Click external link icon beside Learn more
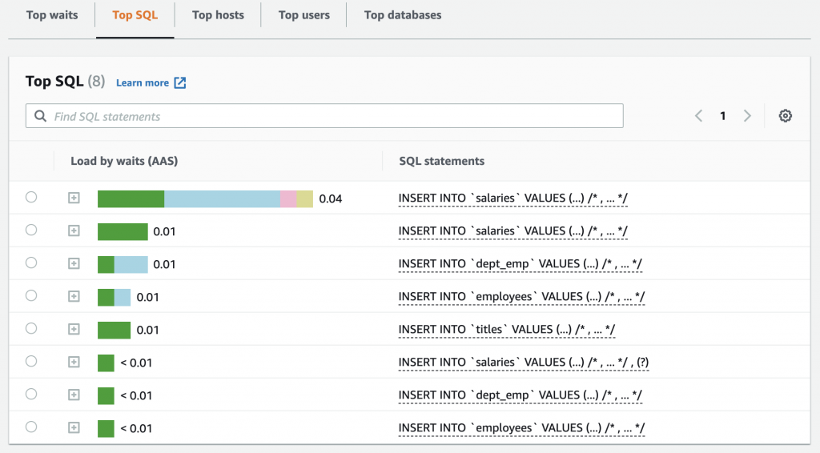 [x=180, y=82]
